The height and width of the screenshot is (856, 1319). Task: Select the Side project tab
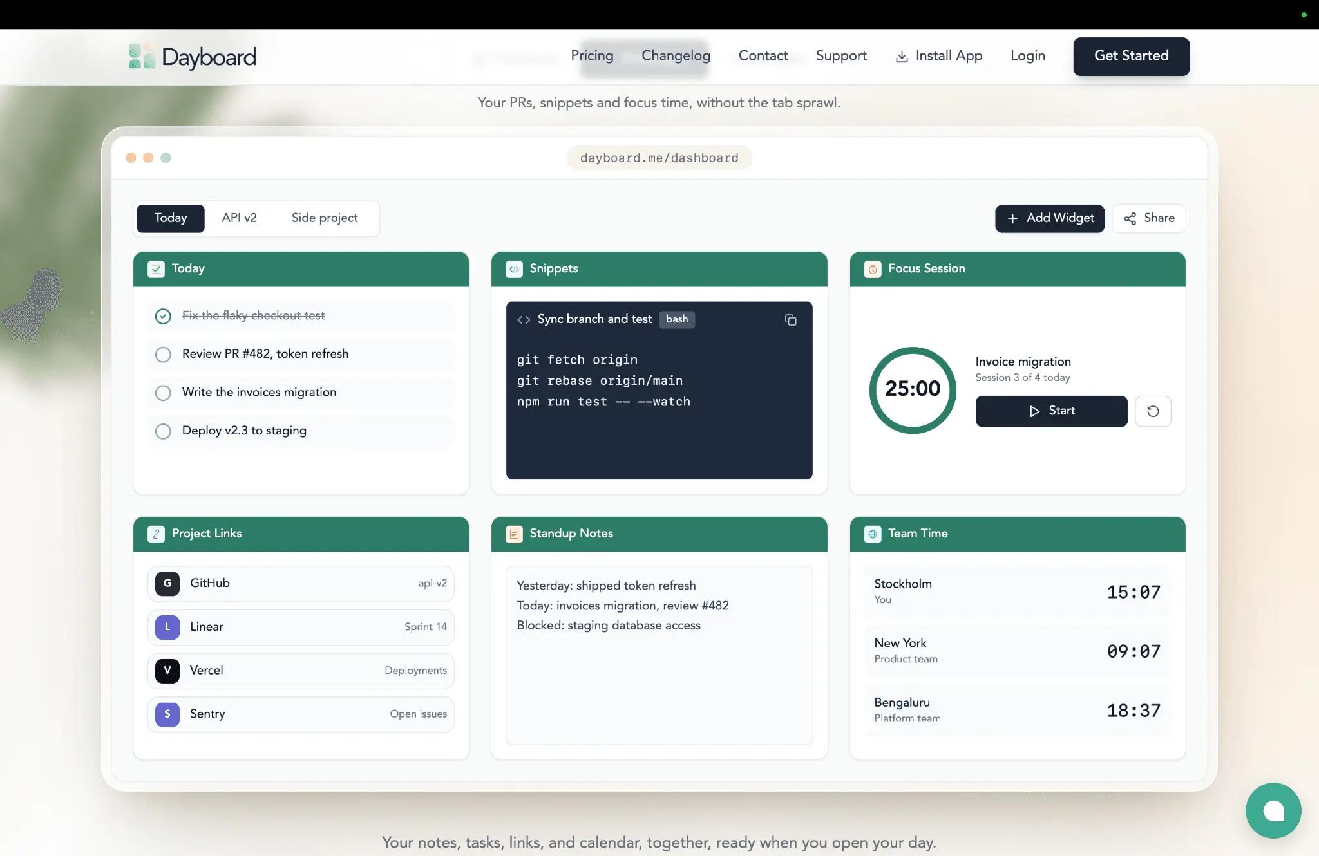pos(325,218)
